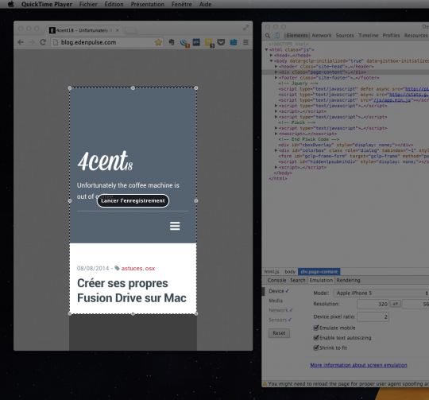
Task: Click the blog.edenpulse.com address bar
Action: 106,42
